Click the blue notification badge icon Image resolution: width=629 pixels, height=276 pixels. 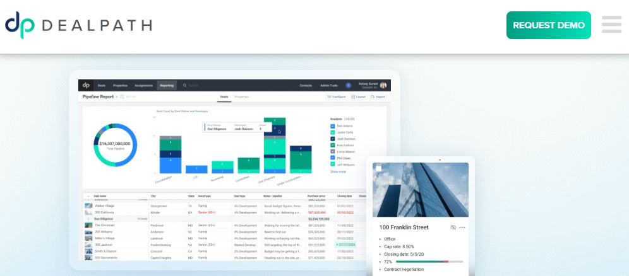[x=348, y=86]
